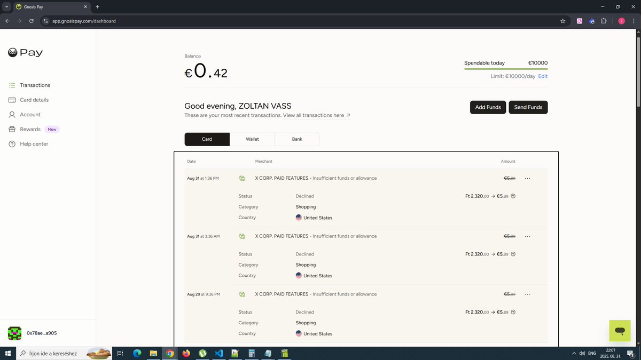Viewport: 641px width, 360px height.
Task: Go forward in browser history
Action: pos(19,21)
